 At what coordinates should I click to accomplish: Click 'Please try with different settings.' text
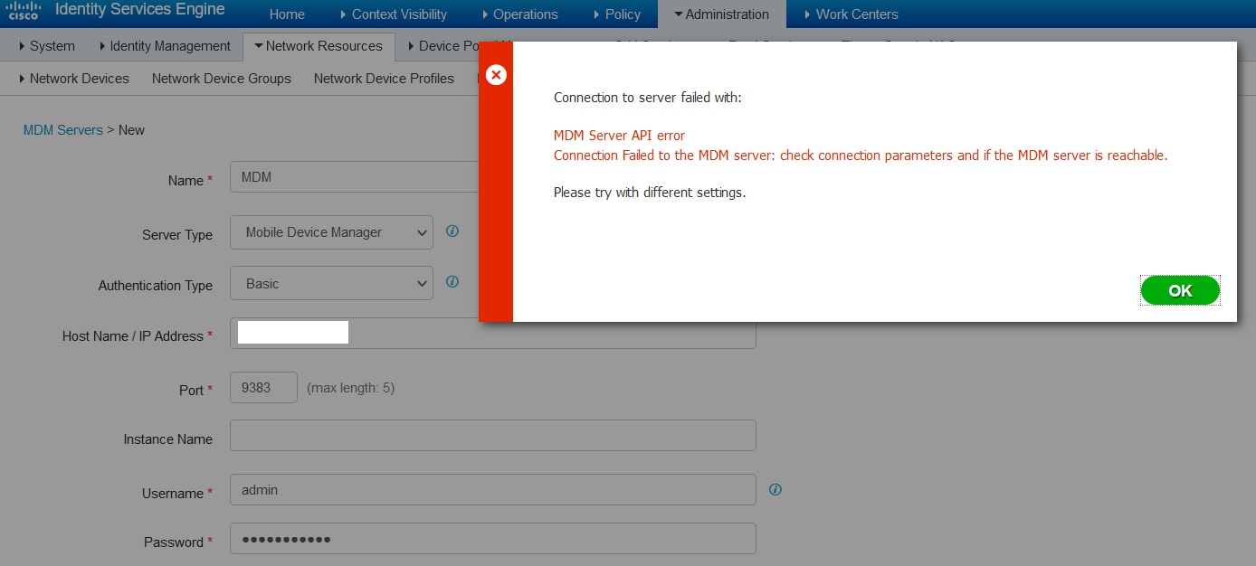(x=650, y=193)
